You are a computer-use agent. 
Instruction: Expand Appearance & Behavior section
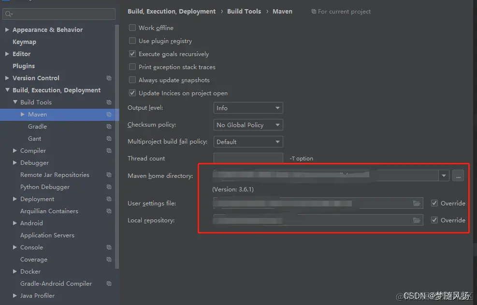click(x=7, y=29)
